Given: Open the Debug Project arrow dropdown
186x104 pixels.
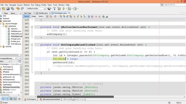Looking at the screenshot, I should 72,8.
